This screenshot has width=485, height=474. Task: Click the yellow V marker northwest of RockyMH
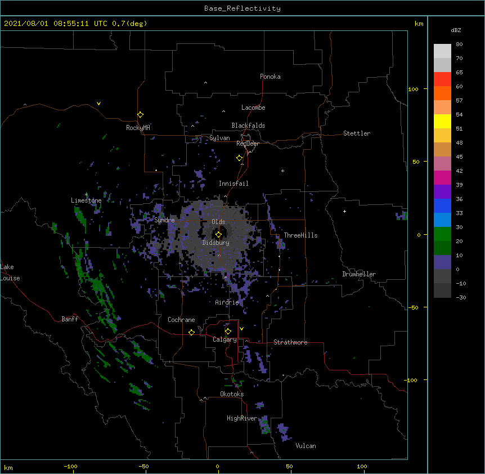(98, 104)
